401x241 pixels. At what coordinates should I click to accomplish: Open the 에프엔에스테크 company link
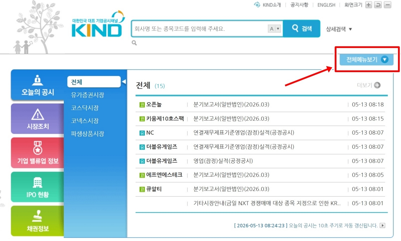164,175
